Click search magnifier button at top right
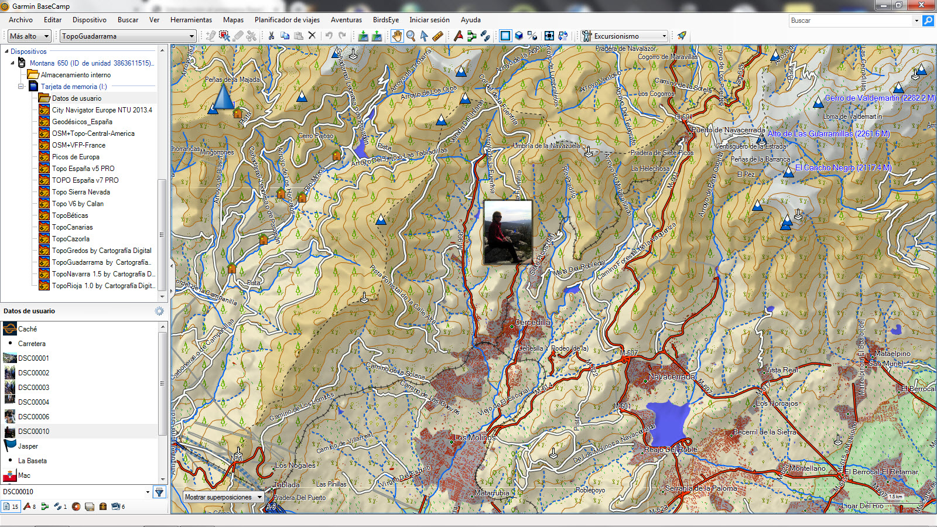Screen dimensions: 937x527 pos(928,20)
